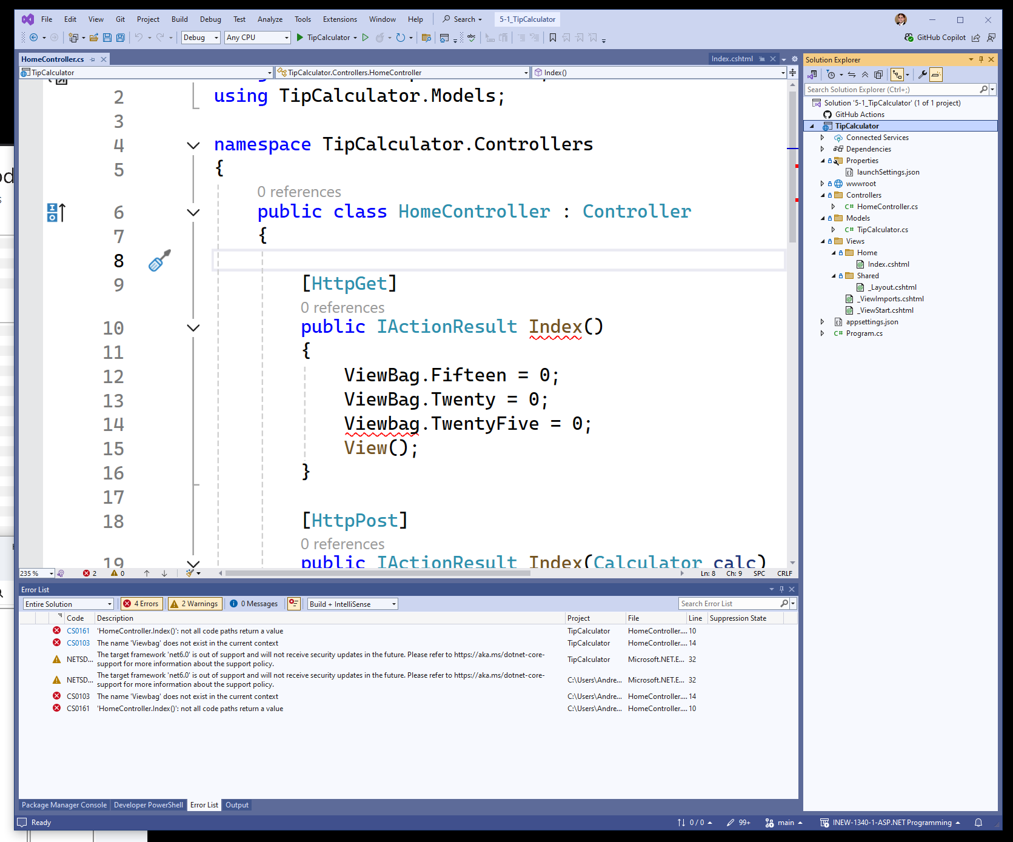Viewport: 1013px width, 842px height.
Task: Open Properties wrench icon in Solution Explorer
Action: pyautogui.click(x=922, y=75)
